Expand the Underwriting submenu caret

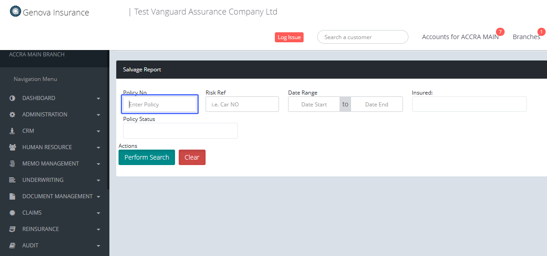click(x=98, y=181)
